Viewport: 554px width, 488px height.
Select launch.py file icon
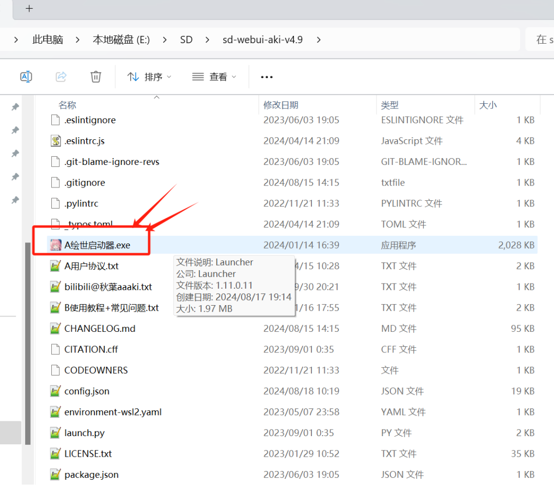pos(55,433)
